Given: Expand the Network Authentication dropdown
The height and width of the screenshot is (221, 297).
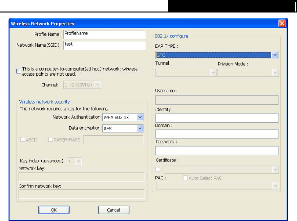Looking at the screenshot, I should click(x=123, y=117).
